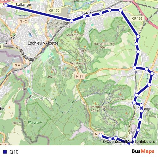
Task: Click the N 4C road shield
Action: point(23,21)
